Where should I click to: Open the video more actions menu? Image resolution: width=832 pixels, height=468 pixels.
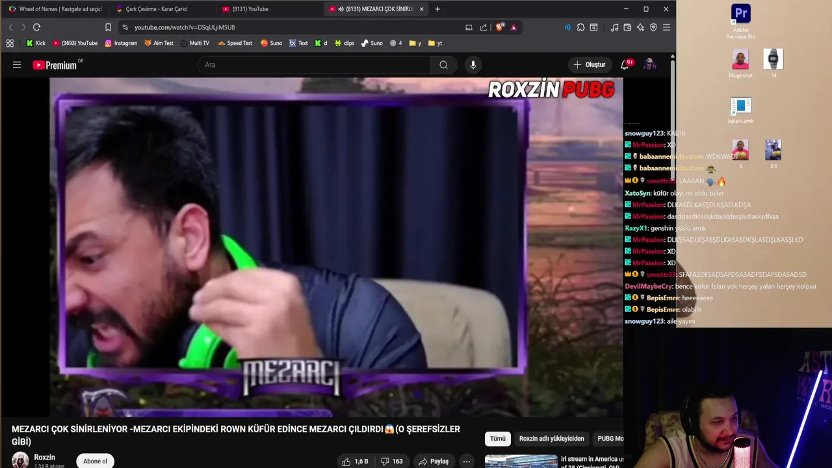coord(466,461)
